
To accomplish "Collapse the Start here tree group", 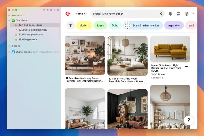I will 9,20.
